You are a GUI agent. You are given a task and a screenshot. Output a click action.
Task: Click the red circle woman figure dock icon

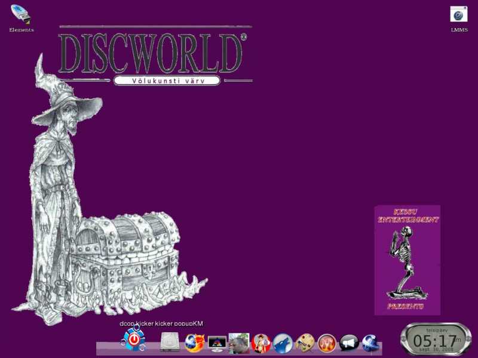coord(261,343)
